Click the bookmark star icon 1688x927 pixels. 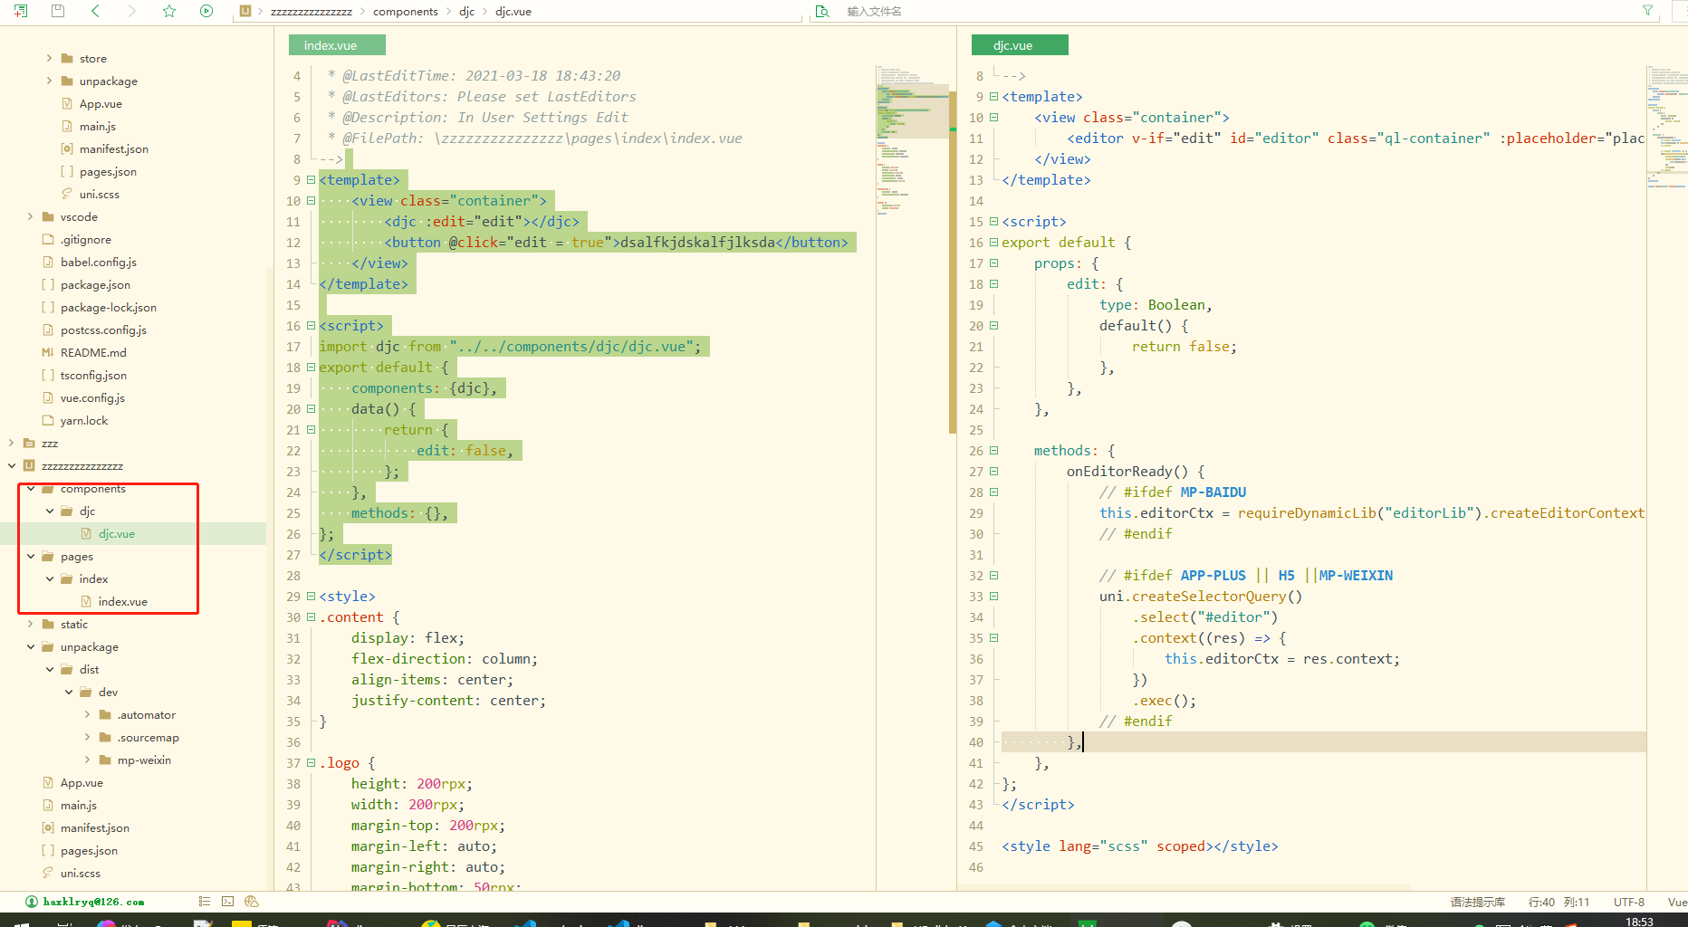point(169,11)
